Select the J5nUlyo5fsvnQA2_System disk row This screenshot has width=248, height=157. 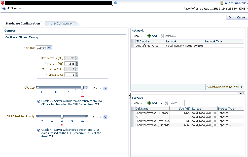(187, 113)
